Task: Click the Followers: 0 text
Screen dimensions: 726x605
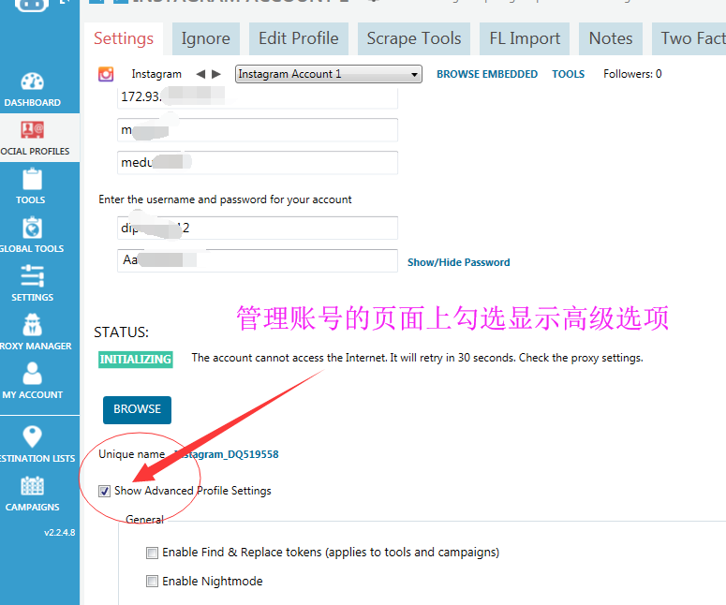Action: pos(632,74)
